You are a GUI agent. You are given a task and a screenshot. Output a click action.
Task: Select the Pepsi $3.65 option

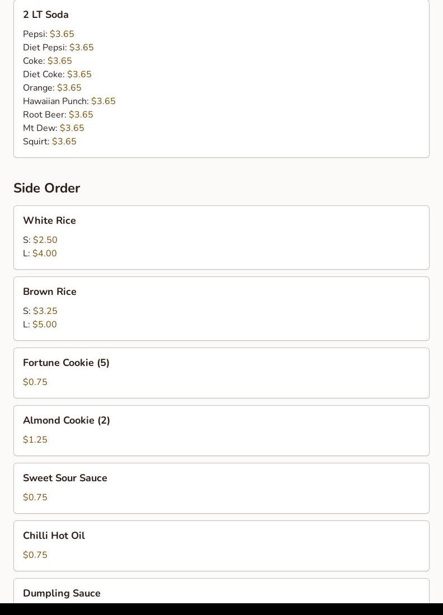[x=49, y=34]
